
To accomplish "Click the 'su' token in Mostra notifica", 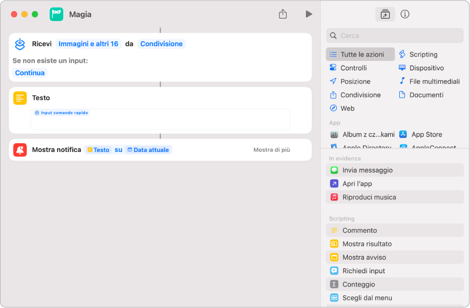I will 119,149.
